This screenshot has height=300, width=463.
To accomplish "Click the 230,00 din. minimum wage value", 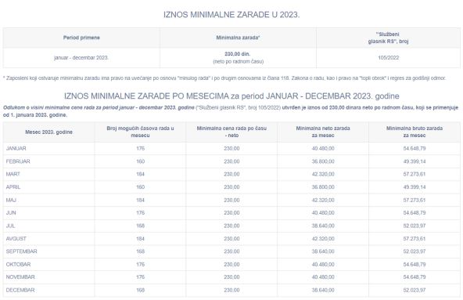I will pos(238,54).
